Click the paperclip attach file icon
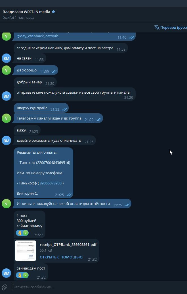This screenshot has height=294, width=187. pyautogui.click(x=5, y=287)
